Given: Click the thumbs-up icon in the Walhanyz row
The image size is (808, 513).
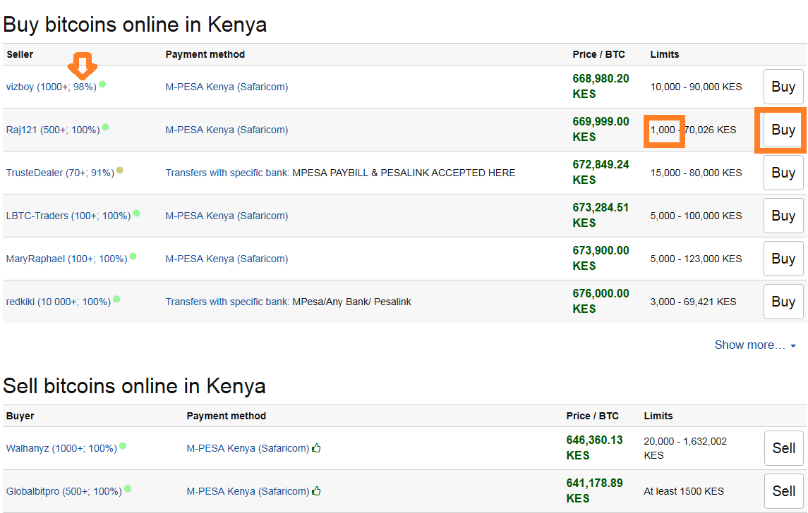Looking at the screenshot, I should click(316, 448).
